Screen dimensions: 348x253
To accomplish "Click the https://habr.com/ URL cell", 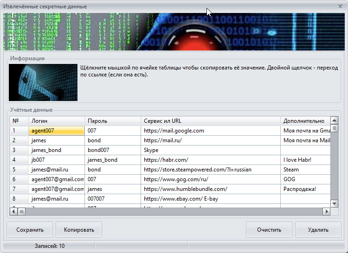I will click(x=211, y=160).
